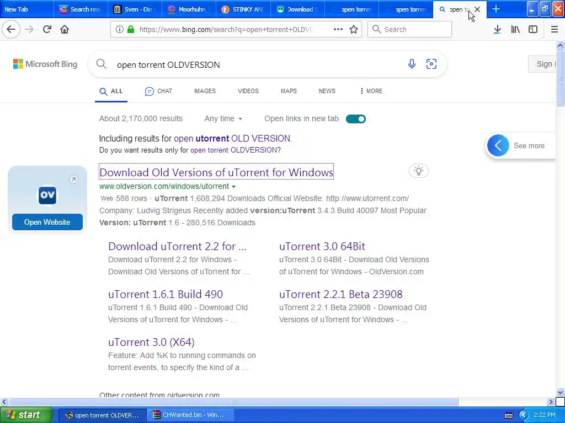565x423 pixels.
Task: Switch to the STINKY AND browser tab
Action: coord(243,9)
